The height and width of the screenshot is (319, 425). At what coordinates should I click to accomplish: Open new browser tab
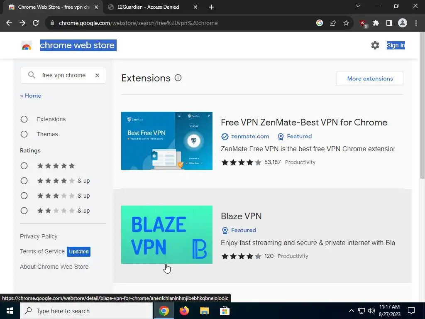click(x=211, y=7)
